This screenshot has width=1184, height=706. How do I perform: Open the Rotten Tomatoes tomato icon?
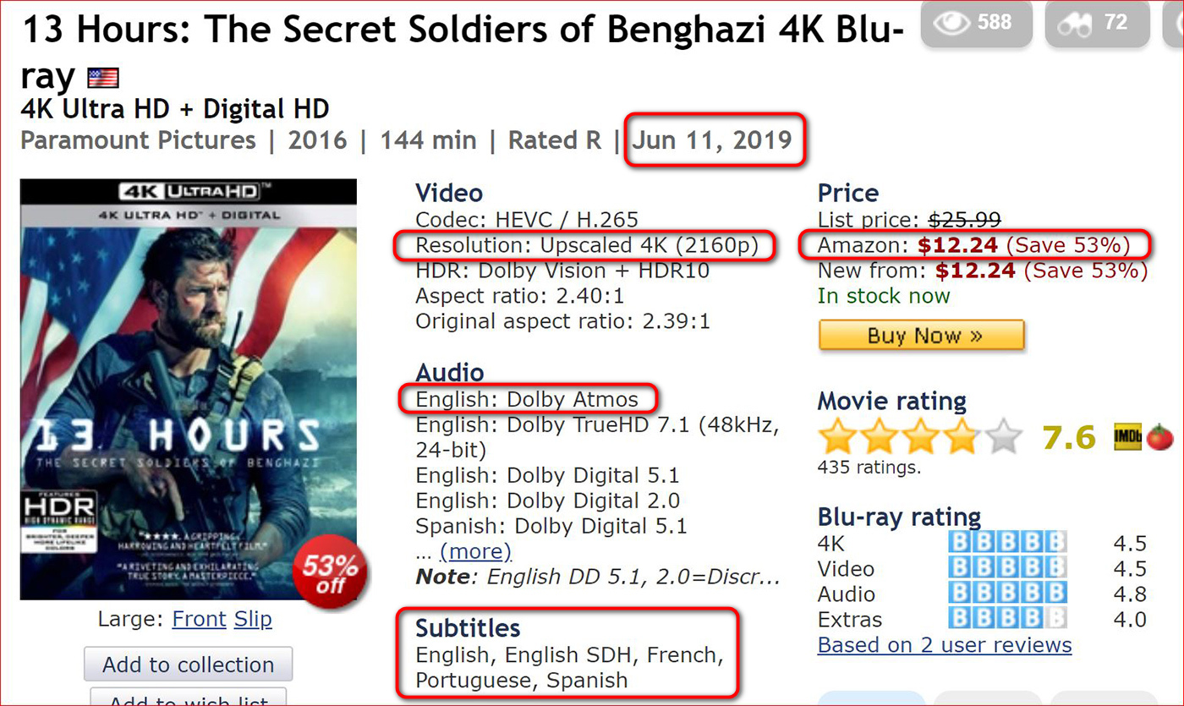pos(1159,437)
